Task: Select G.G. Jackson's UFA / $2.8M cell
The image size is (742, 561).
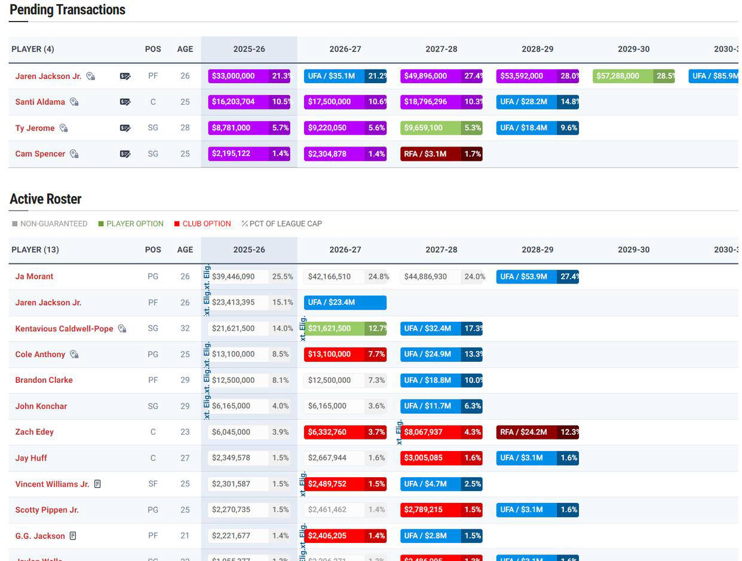Action: point(441,536)
